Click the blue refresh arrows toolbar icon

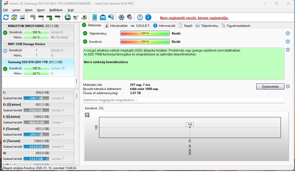(x=6, y=18)
